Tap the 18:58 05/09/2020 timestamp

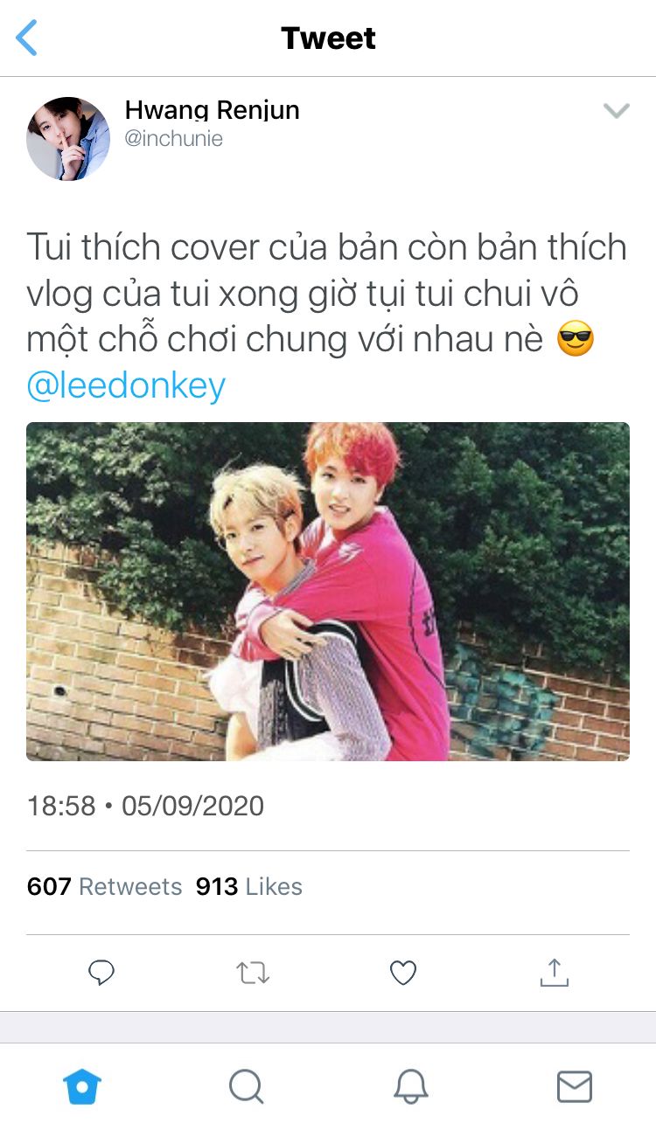coord(145,805)
